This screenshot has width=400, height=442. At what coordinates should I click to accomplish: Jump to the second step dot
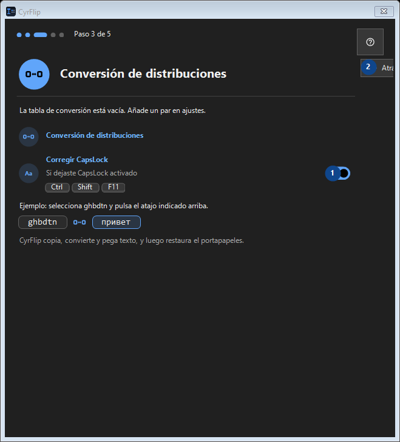click(x=28, y=35)
